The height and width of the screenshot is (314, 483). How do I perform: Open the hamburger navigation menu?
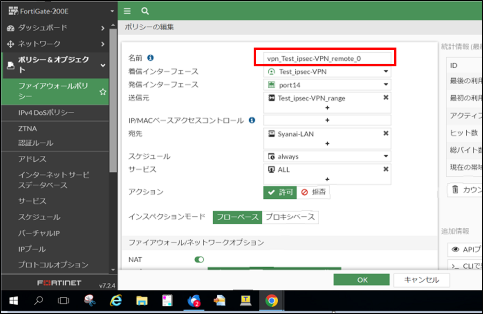point(127,11)
